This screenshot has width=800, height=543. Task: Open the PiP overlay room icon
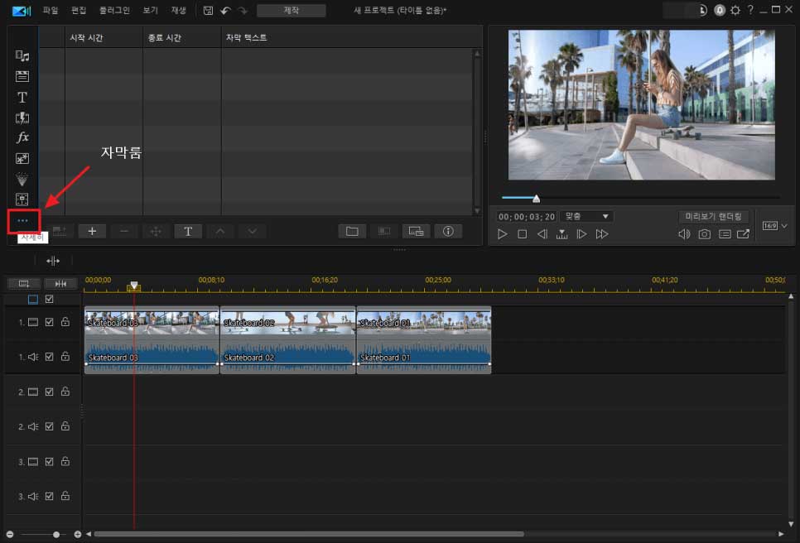coord(22,159)
